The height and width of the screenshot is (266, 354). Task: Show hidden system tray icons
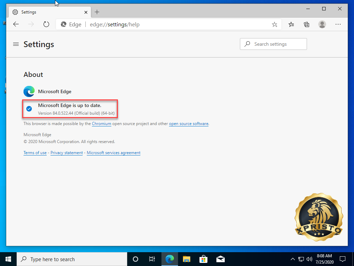292,259
